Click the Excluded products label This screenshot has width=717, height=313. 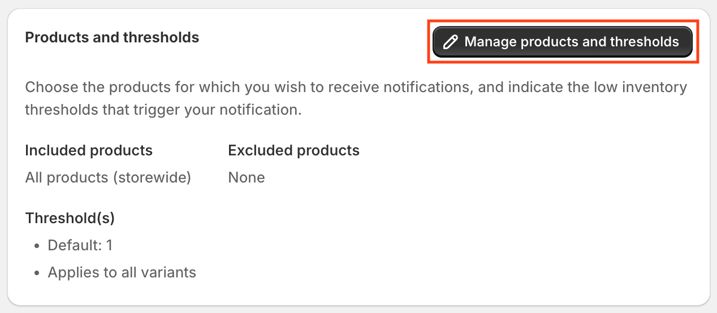(x=294, y=151)
